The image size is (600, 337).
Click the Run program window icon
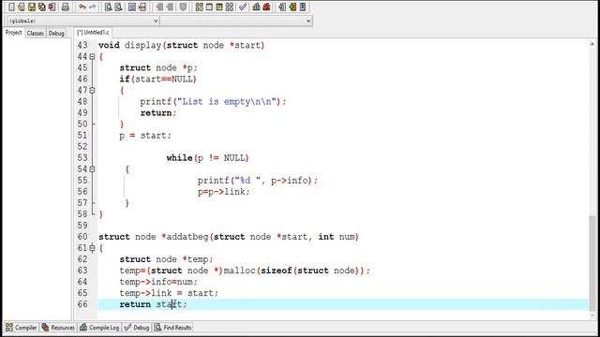click(209, 7)
